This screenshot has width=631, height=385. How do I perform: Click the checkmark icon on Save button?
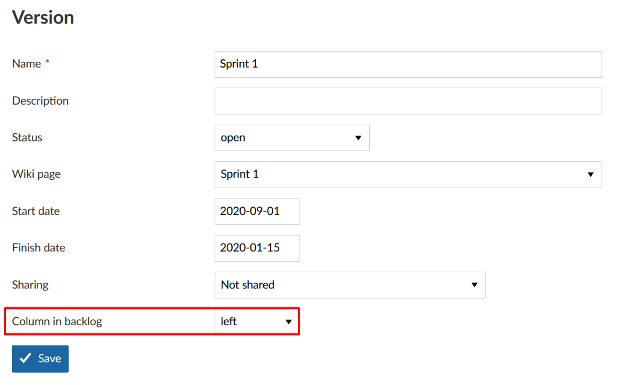pyautogui.click(x=25, y=359)
